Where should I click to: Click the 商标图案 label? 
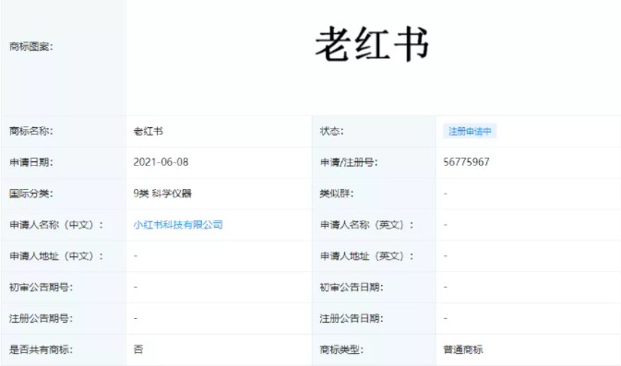pos(30,47)
